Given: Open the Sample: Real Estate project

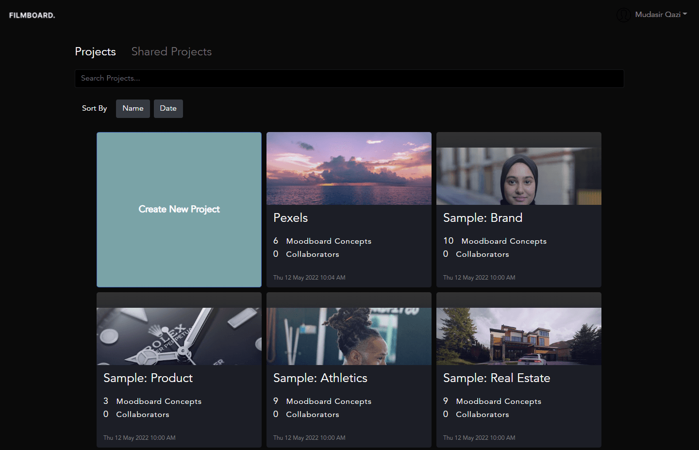Looking at the screenshot, I should pos(497,378).
